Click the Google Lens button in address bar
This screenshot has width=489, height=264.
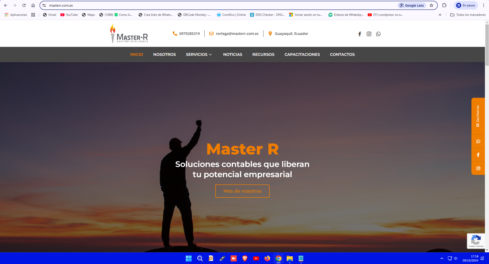point(412,5)
